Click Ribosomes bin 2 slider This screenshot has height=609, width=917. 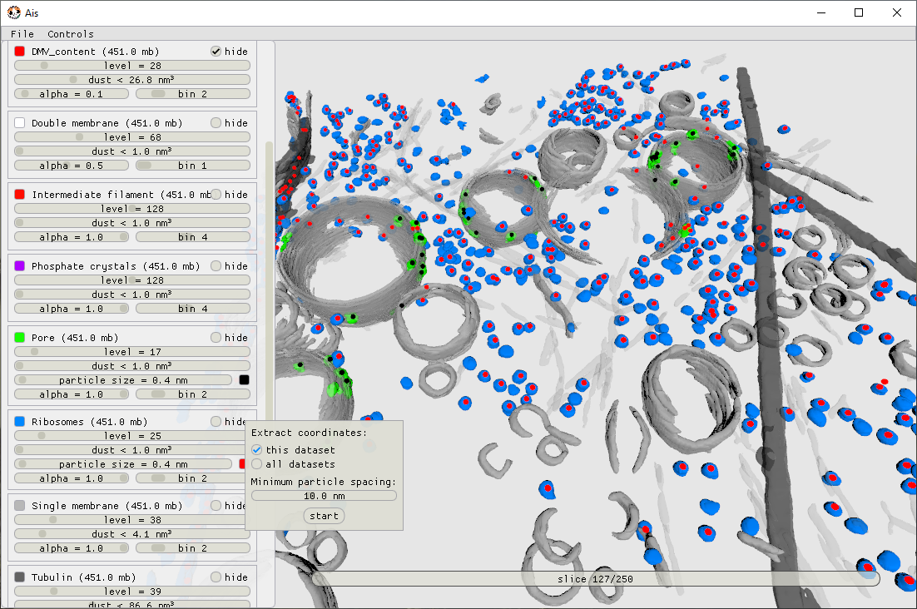(x=191, y=478)
